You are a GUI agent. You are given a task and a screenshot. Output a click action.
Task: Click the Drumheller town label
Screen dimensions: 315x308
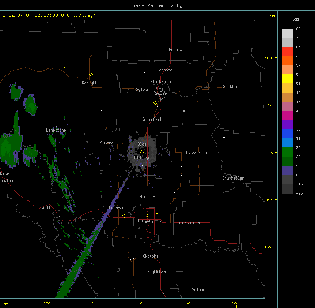coord(233,178)
